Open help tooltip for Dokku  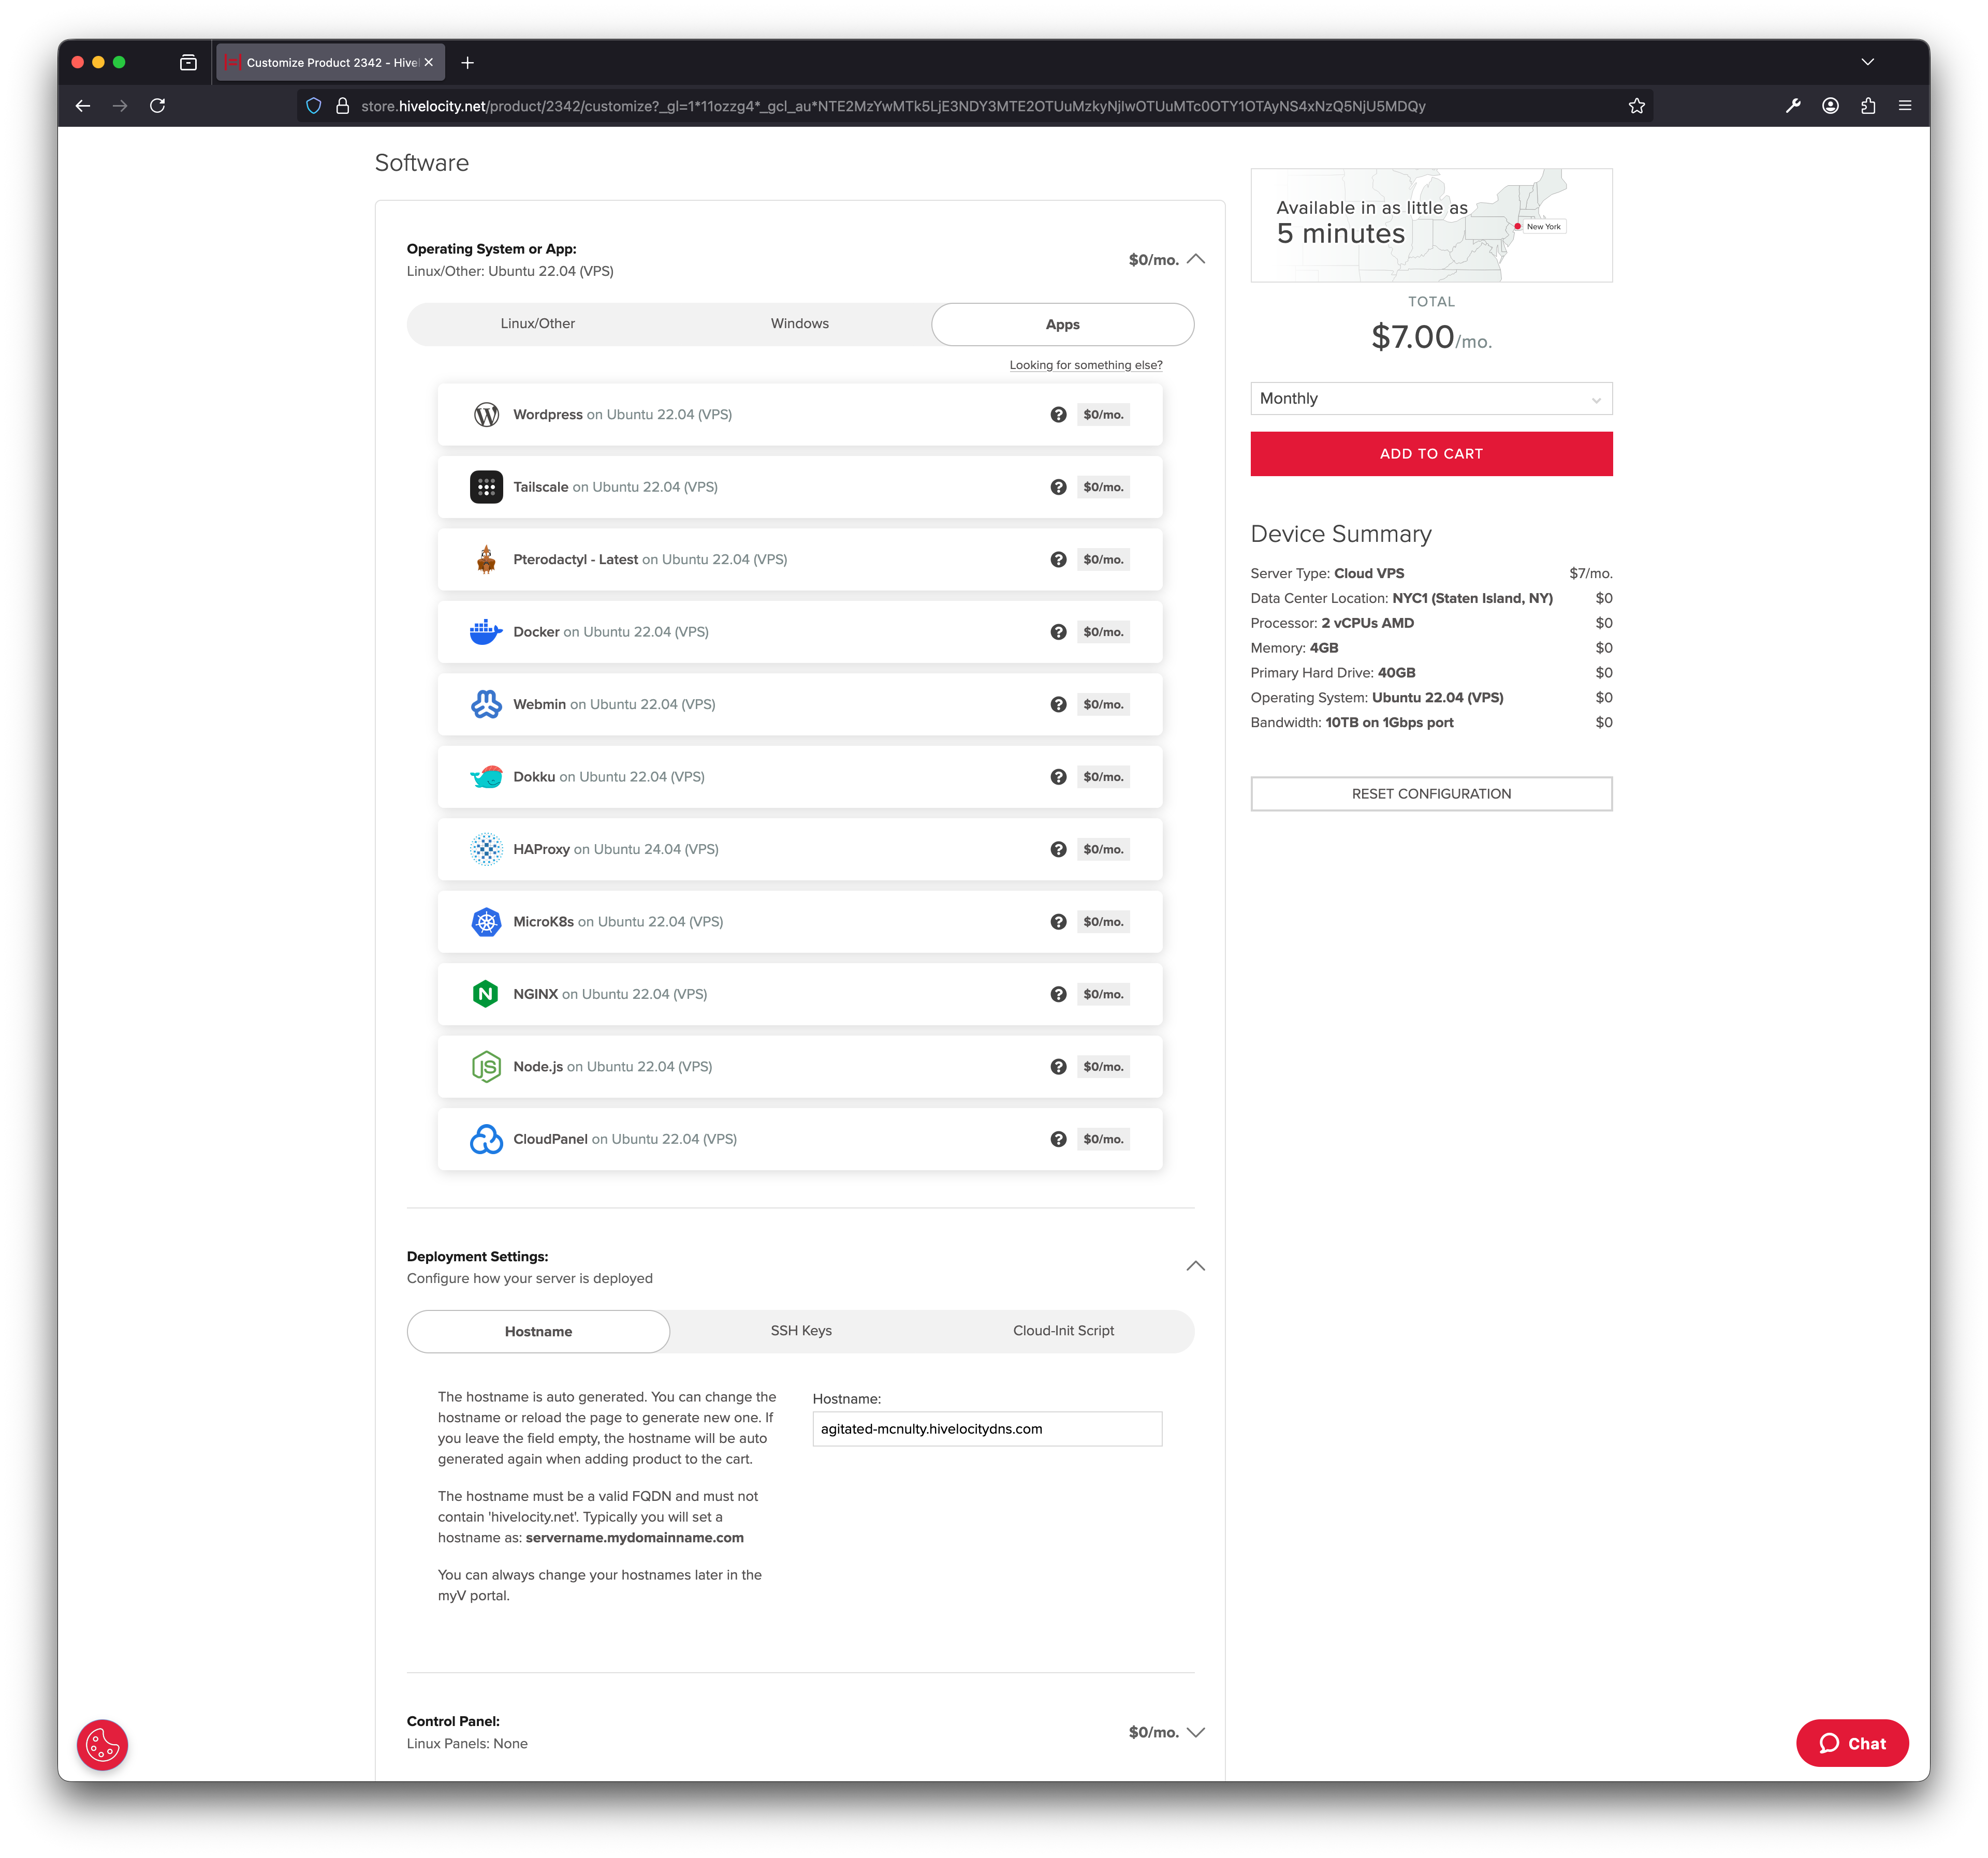1058,777
